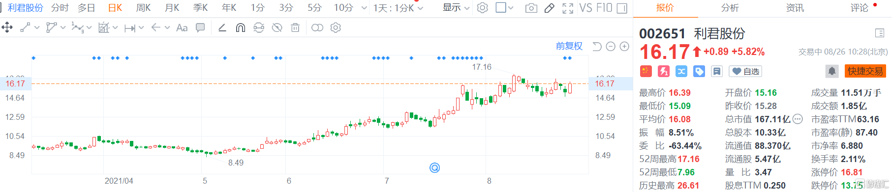The width and height of the screenshot is (892, 192).
Task: Toggle 自选 watchlist favorite
Action: coord(745,71)
